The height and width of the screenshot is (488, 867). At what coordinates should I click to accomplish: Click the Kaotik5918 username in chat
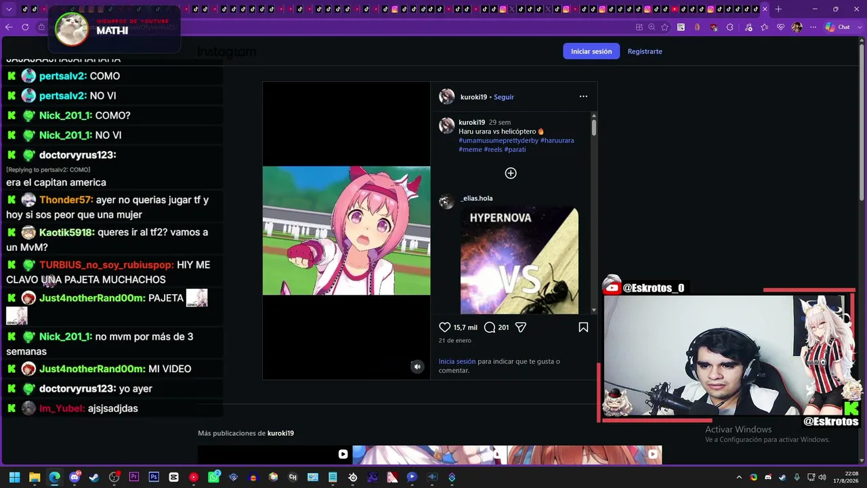66,232
